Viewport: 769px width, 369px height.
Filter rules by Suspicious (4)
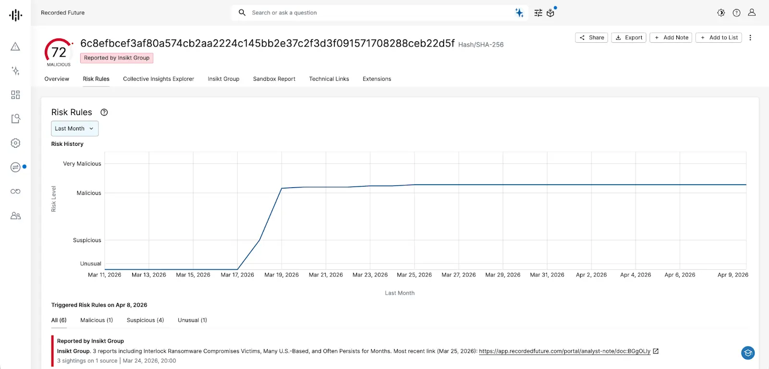coord(145,320)
